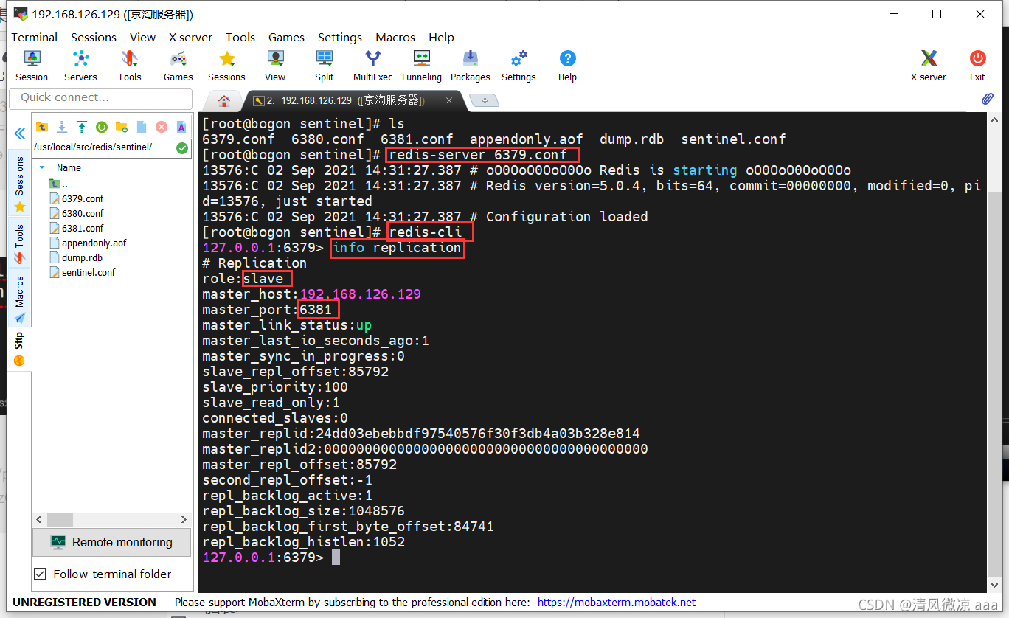The width and height of the screenshot is (1009, 618).
Task: Open the Tools menu in menu bar
Action: [240, 37]
